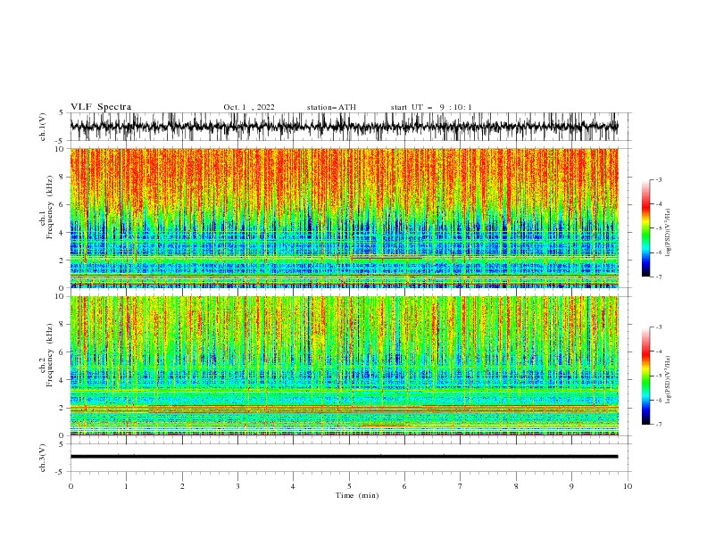
Task: Click the -7 label on ch.1 colorbar
Action: click(x=658, y=277)
